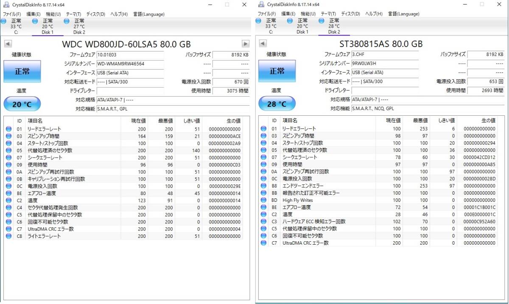Open ファイル(F) menu in left window
Image resolution: width=509 pixels, height=304 pixels.
[12, 14]
